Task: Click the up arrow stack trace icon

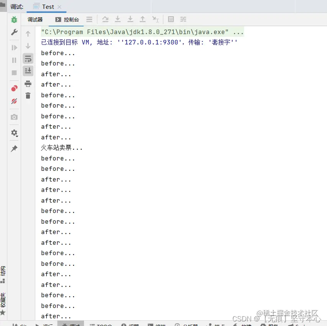Action: (28, 34)
